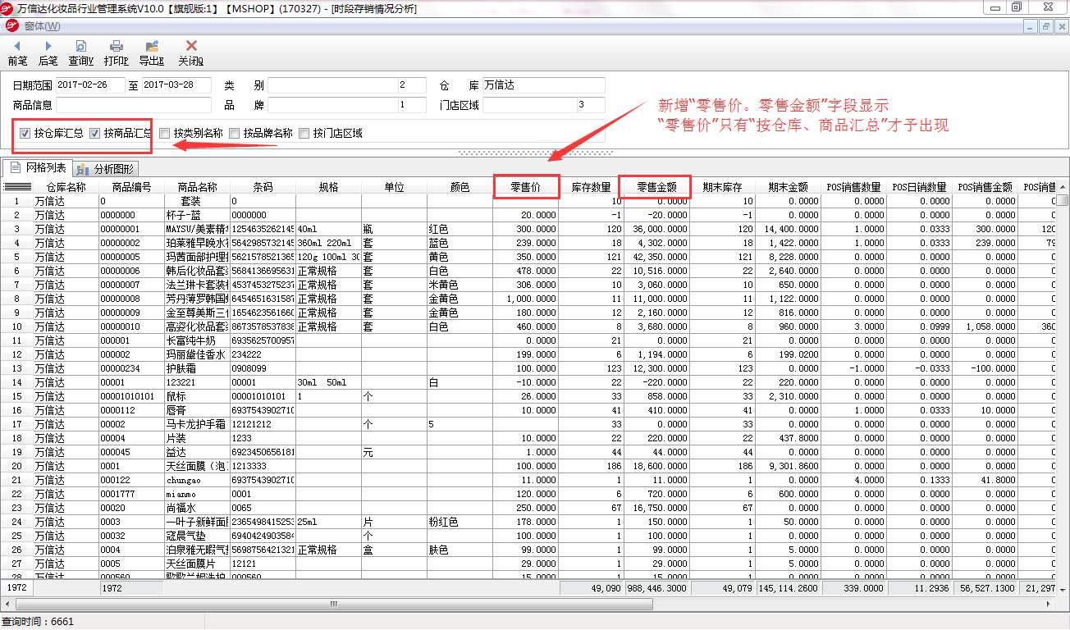Screen dimensions: 1070x630
Task: Click the 商品编号 column header
Action: 131,187
